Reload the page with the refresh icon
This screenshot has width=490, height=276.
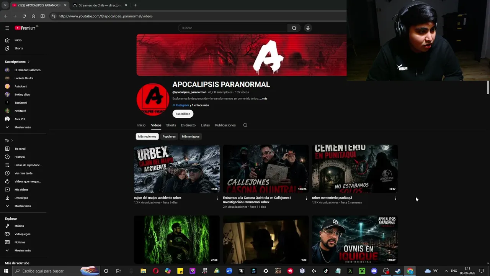(x=24, y=16)
